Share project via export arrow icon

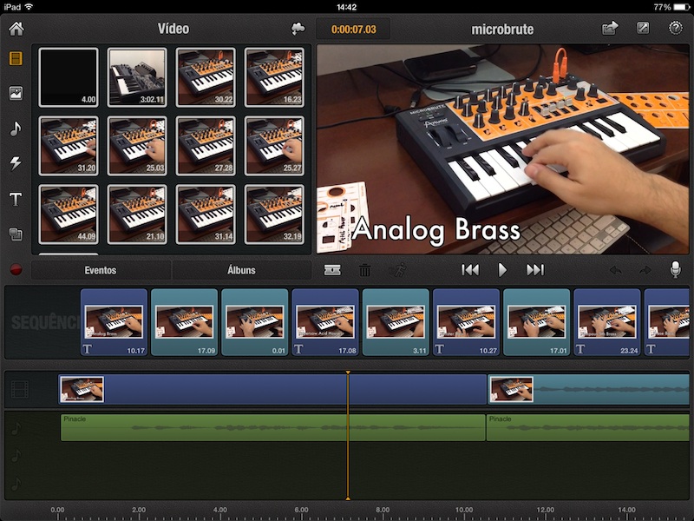click(x=610, y=29)
